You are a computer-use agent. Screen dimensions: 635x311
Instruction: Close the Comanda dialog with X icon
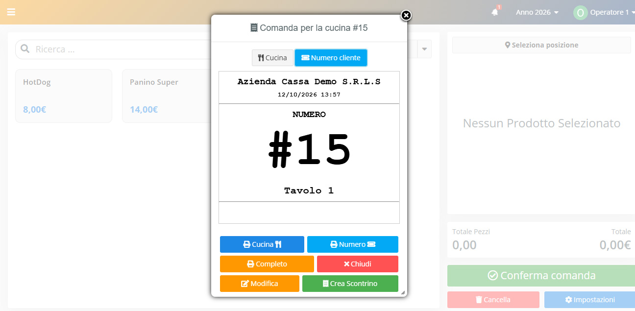[x=406, y=16]
